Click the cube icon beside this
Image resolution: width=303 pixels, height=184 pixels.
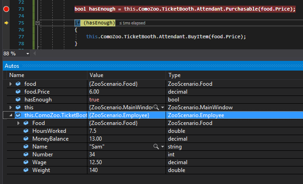(18, 107)
